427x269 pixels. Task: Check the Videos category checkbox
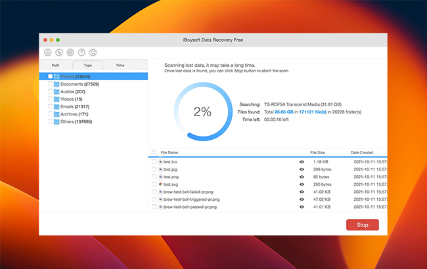point(50,98)
